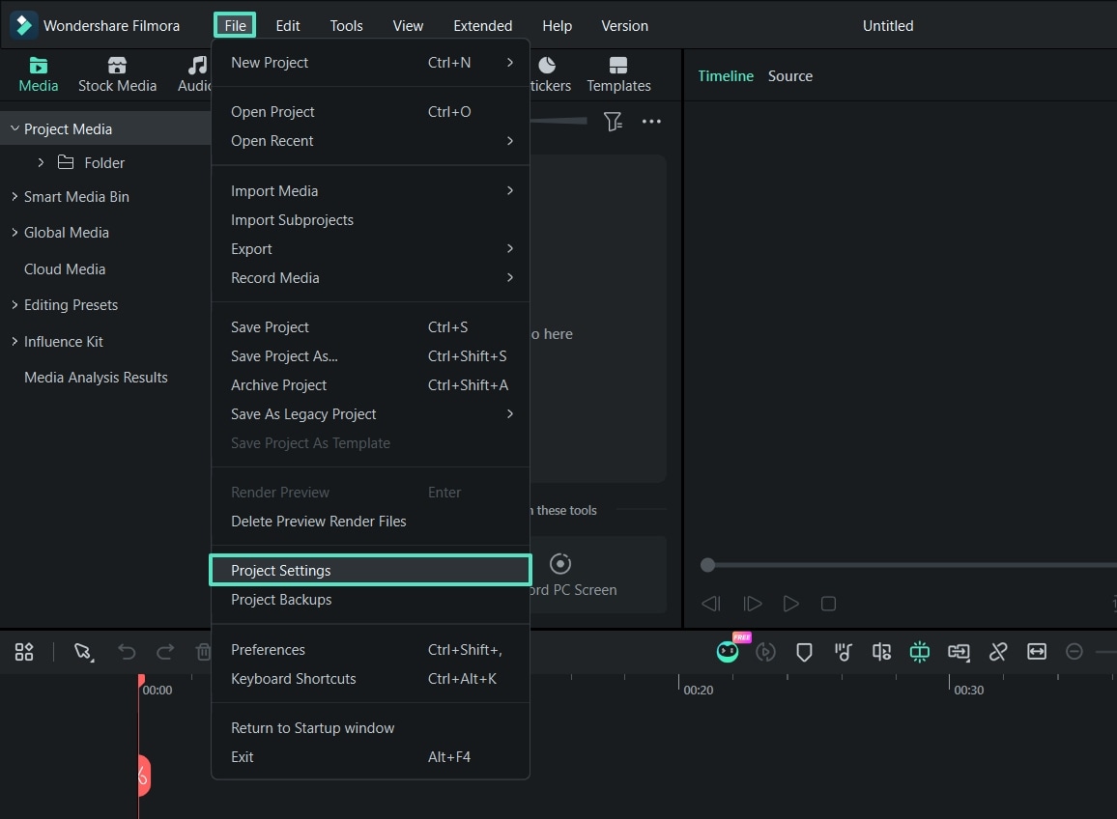Click the zoom to fit timeline icon
This screenshot has height=819, width=1117.
point(1037,652)
